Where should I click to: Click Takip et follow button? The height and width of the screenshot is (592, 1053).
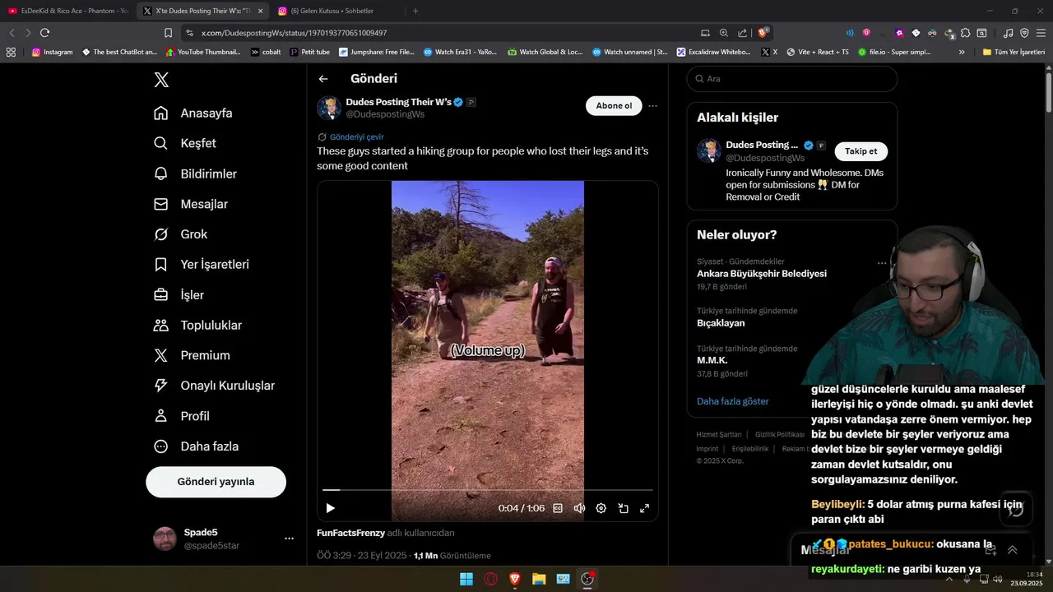(861, 151)
